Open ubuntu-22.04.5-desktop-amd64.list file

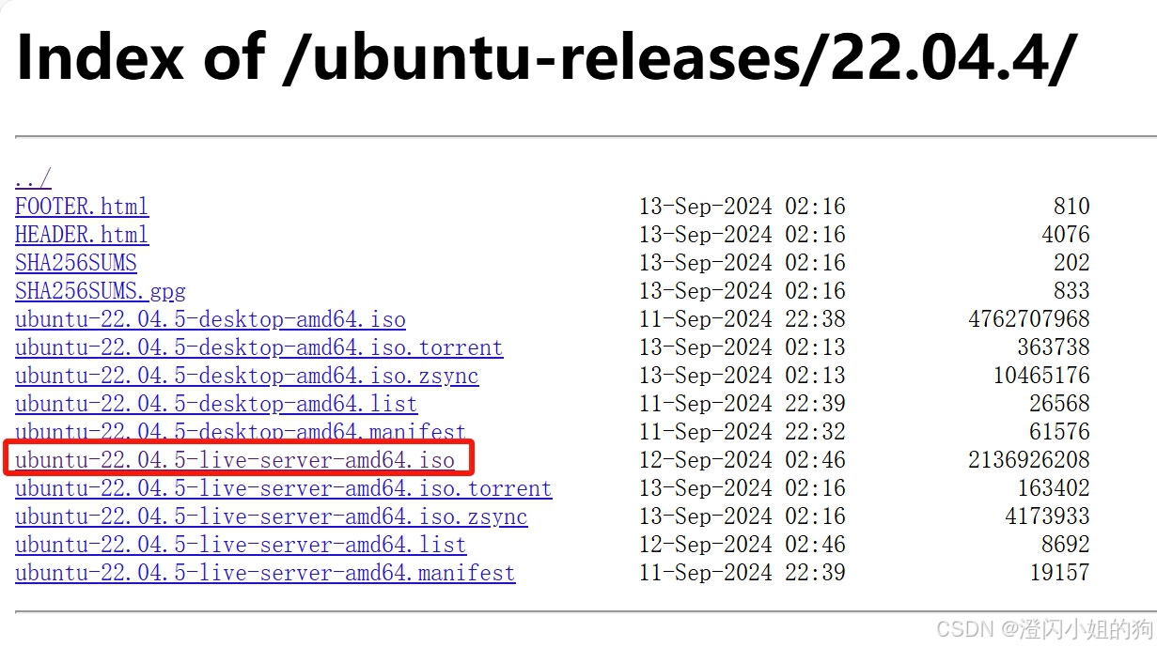pos(216,404)
